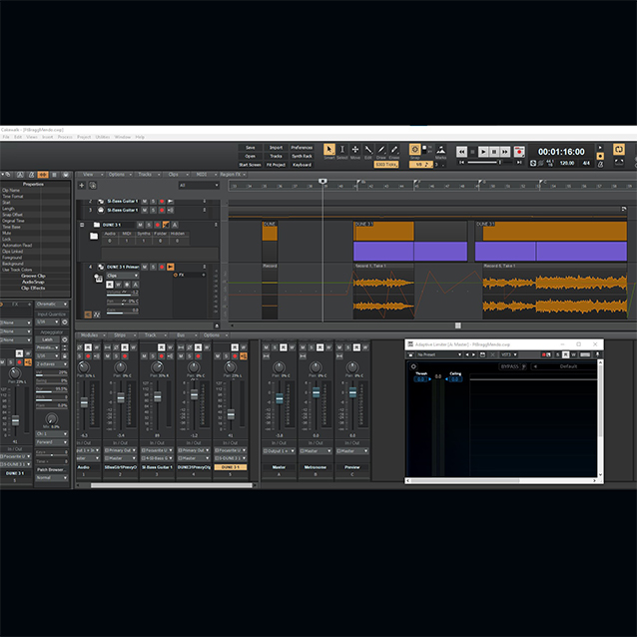This screenshot has height=637, width=637.
Task: Select the Smart tool in the toolbar
Action: click(329, 150)
